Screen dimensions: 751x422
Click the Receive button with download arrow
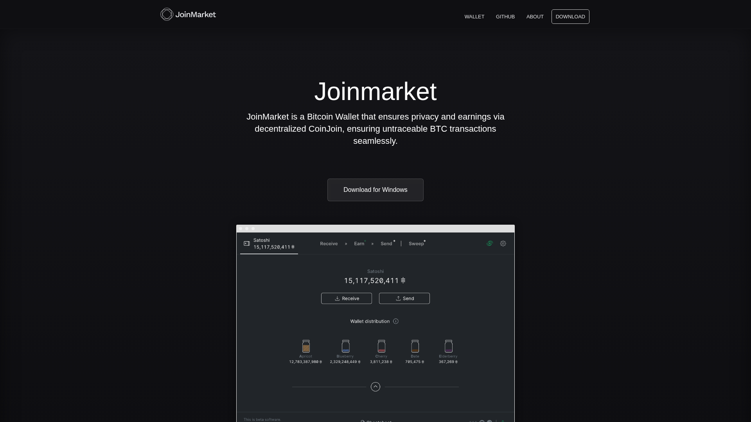[x=346, y=299]
